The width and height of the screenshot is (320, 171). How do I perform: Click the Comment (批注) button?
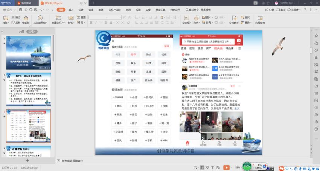pos(281,9)
